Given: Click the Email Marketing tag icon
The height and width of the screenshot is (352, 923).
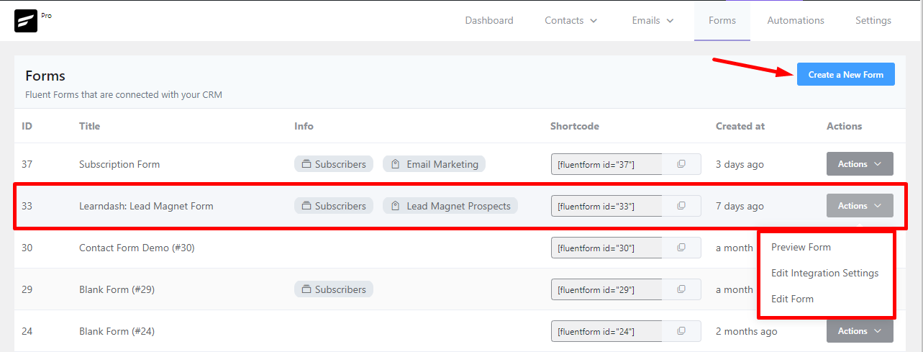Looking at the screenshot, I should pyautogui.click(x=396, y=164).
